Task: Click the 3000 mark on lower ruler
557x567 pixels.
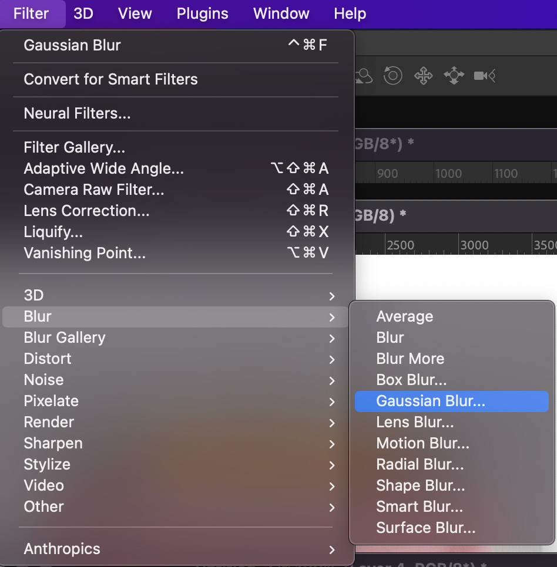Action: coord(474,245)
